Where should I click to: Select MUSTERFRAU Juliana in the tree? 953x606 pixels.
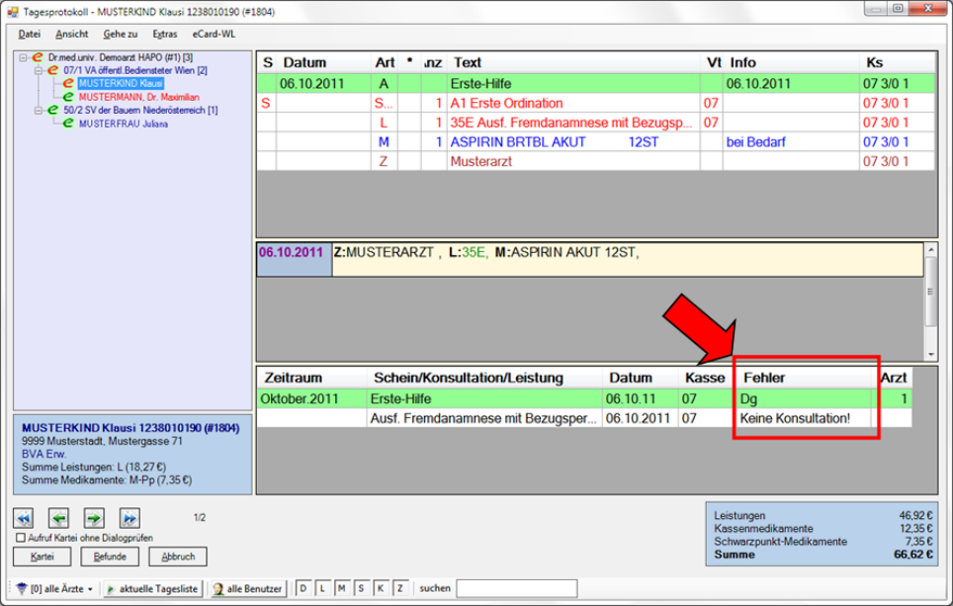124,124
